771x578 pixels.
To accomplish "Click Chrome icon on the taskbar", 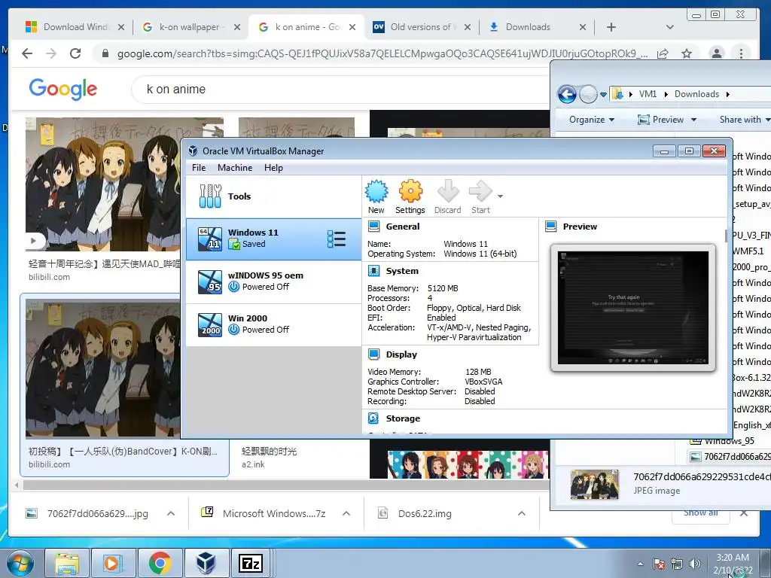I will pyautogui.click(x=160, y=563).
